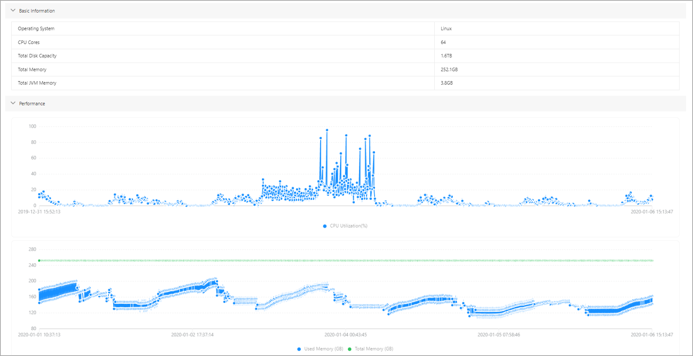The height and width of the screenshot is (356, 693).
Task: Toggle Used Memory (GB) legend series
Action: click(320, 349)
